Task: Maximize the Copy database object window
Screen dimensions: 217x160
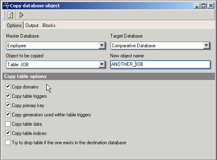Action: point(203,6)
